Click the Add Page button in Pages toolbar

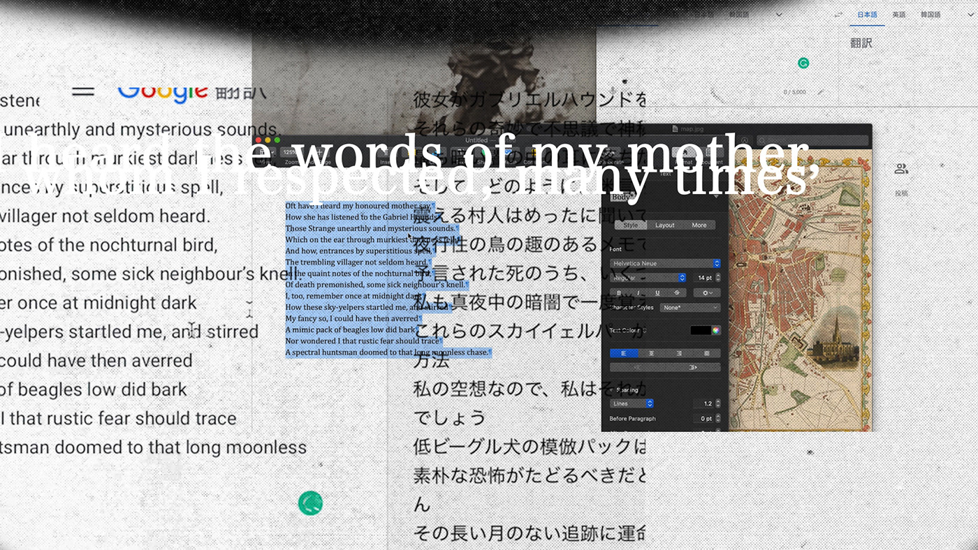click(320, 152)
